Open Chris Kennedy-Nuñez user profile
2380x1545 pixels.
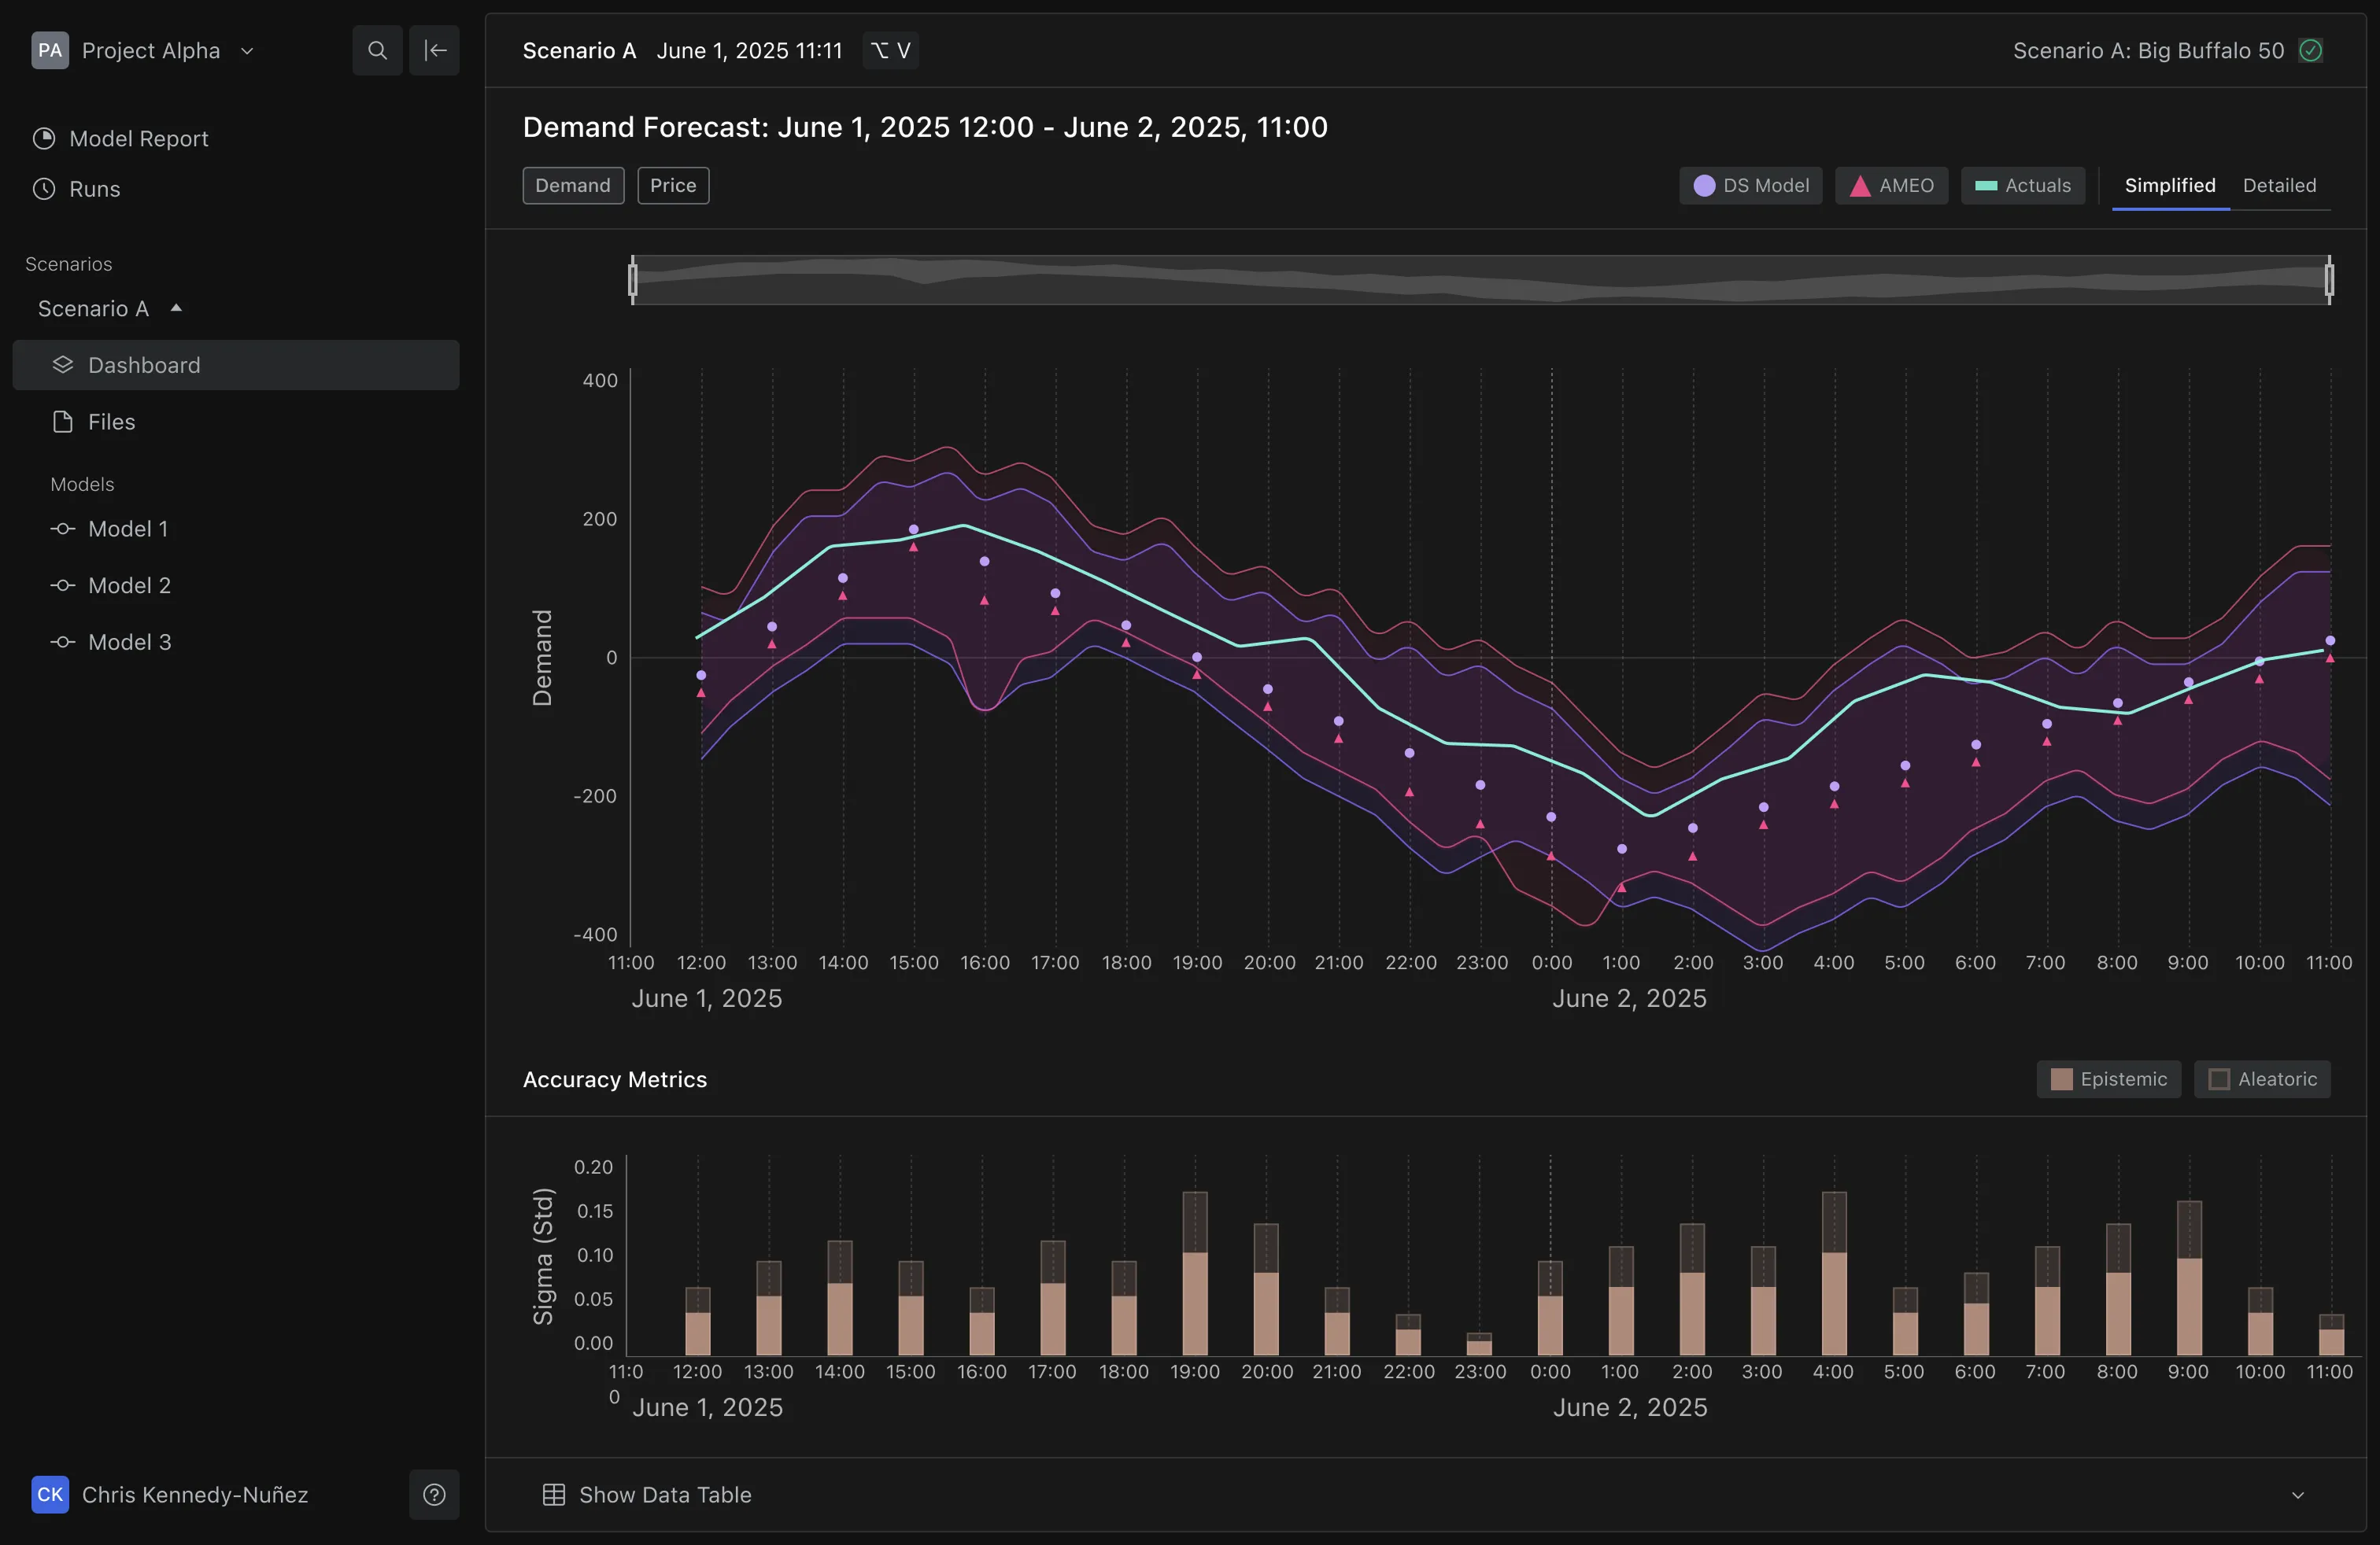[x=195, y=1494]
